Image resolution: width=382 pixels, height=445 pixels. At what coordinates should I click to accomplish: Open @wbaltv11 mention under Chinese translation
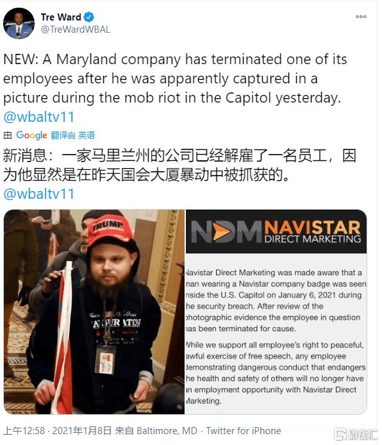point(39,194)
